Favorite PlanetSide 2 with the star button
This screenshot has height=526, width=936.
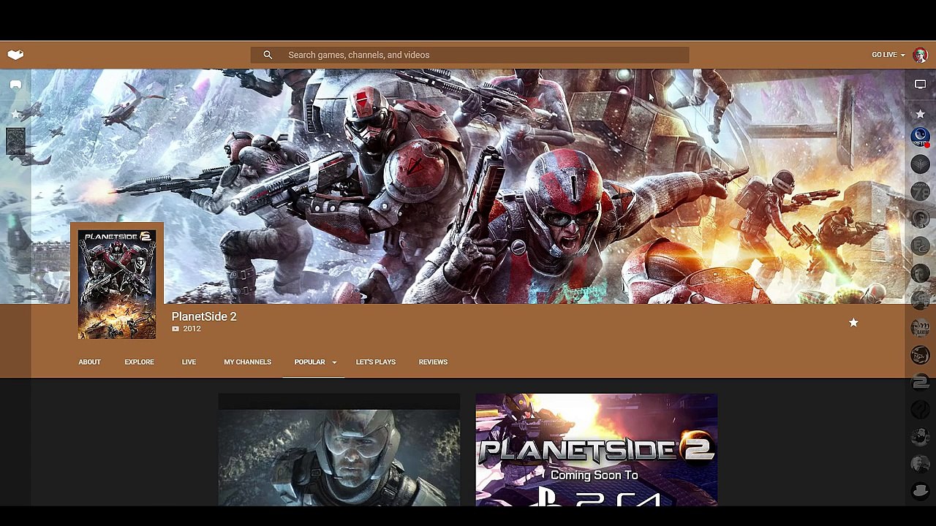coord(853,322)
